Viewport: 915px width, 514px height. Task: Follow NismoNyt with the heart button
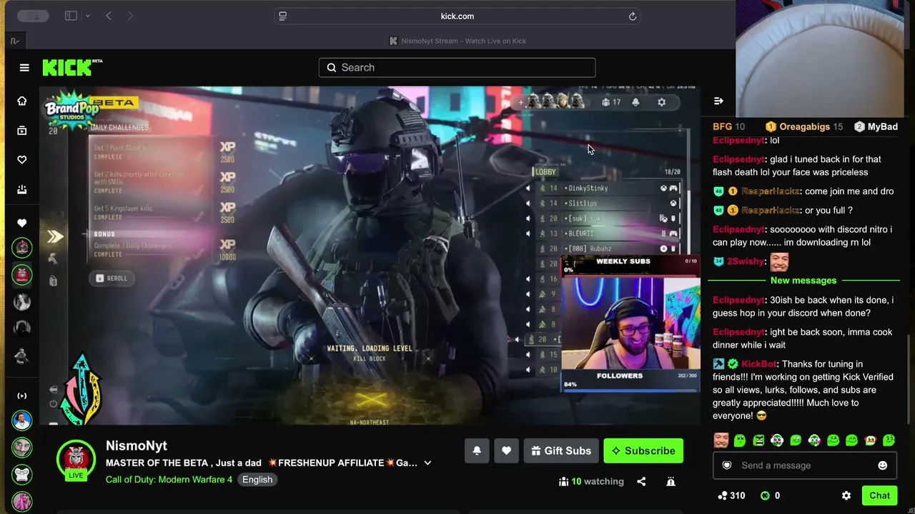coord(506,451)
